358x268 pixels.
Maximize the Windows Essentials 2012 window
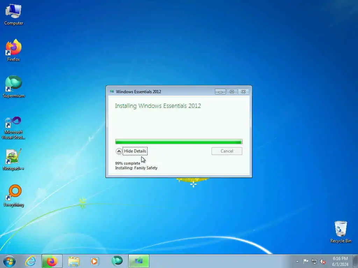pos(232,92)
